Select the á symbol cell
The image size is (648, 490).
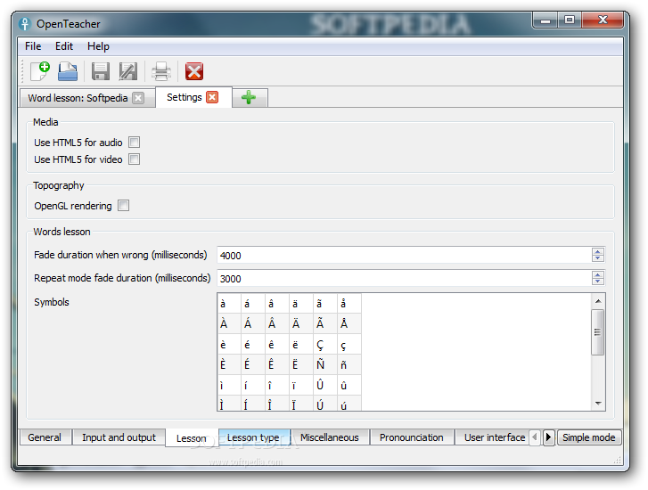click(253, 304)
